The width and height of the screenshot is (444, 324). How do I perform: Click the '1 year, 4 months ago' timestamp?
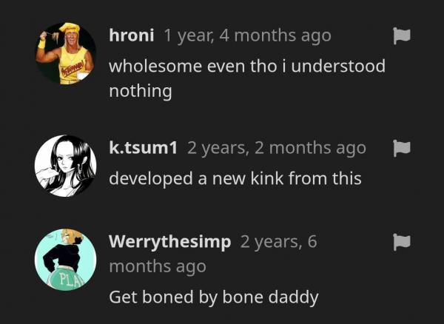coord(247,36)
